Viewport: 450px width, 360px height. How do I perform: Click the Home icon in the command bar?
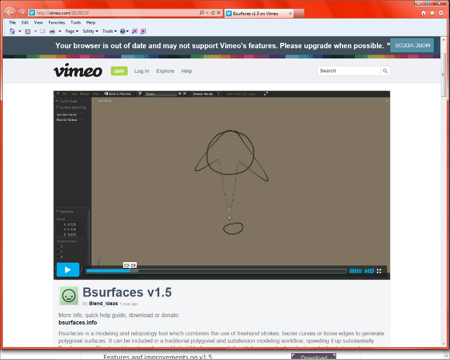12,31
